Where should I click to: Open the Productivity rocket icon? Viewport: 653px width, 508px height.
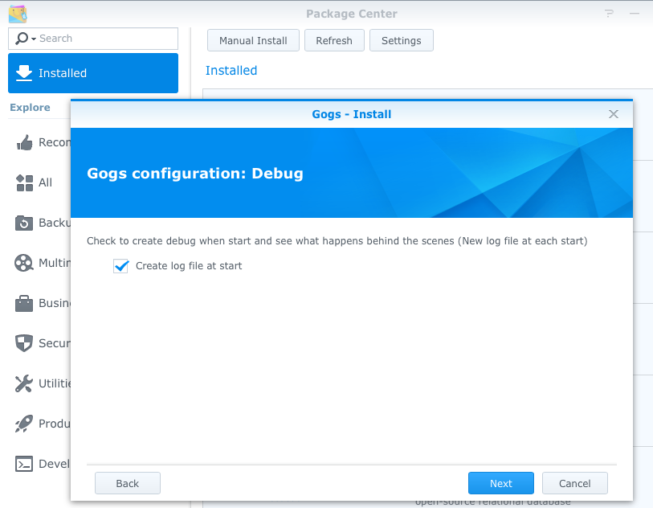tap(24, 424)
